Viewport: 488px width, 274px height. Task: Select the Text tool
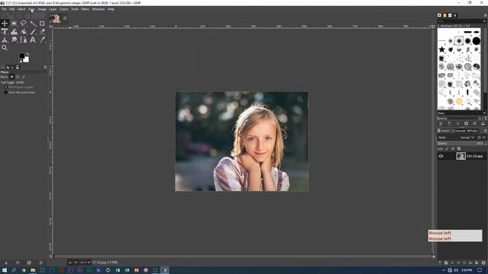[x=33, y=40]
